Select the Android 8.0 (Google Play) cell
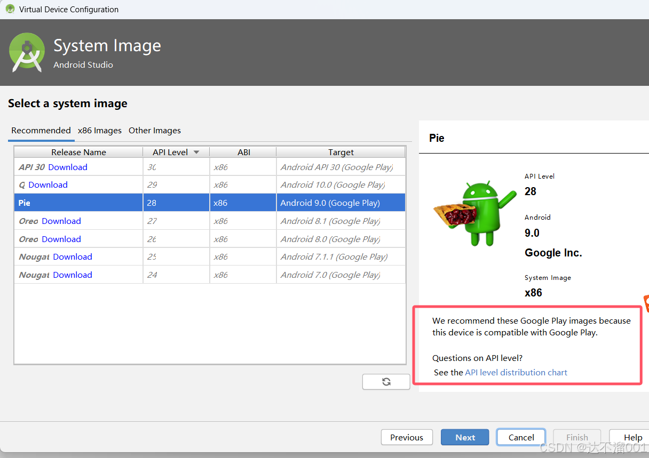 (341, 239)
